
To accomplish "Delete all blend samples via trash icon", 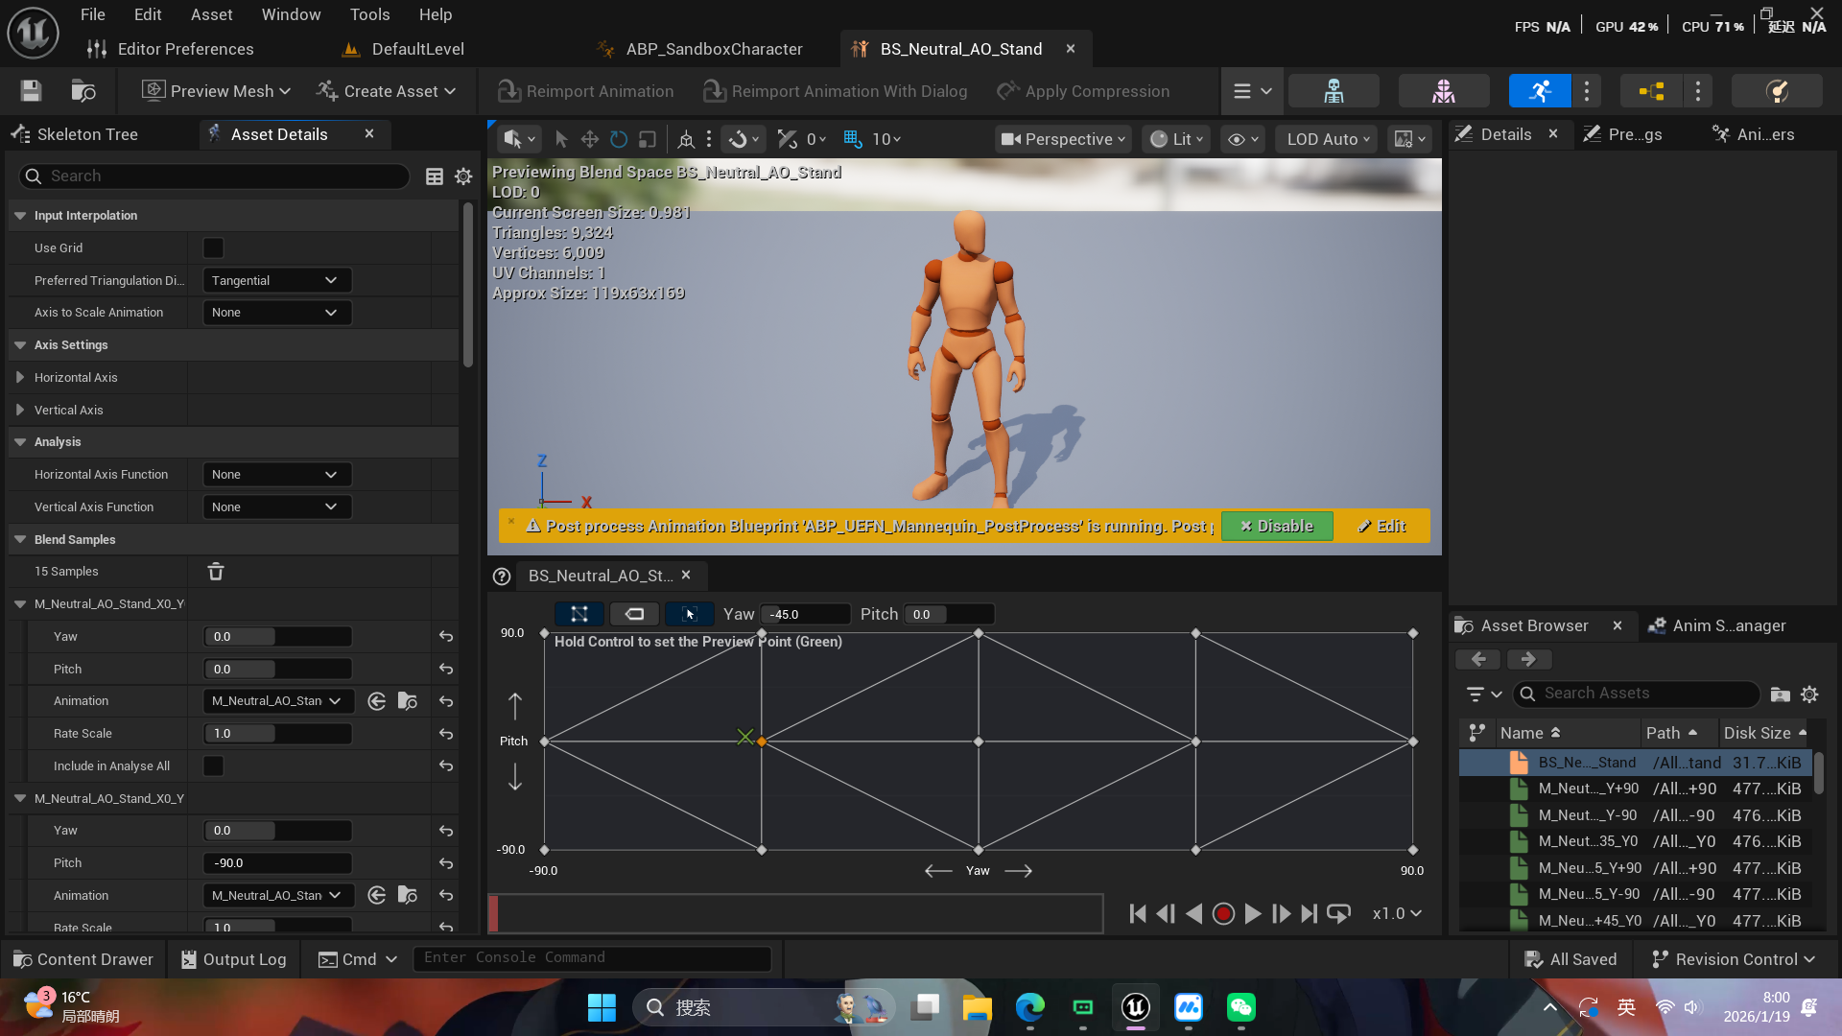I will click(216, 572).
